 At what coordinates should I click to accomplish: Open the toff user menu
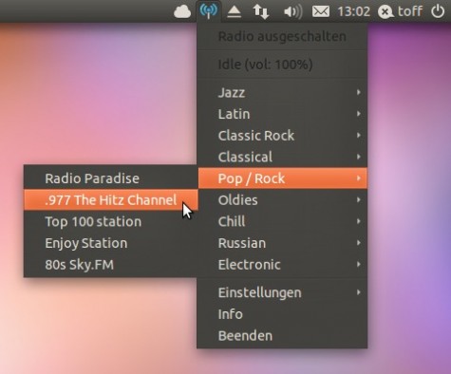[410, 11]
